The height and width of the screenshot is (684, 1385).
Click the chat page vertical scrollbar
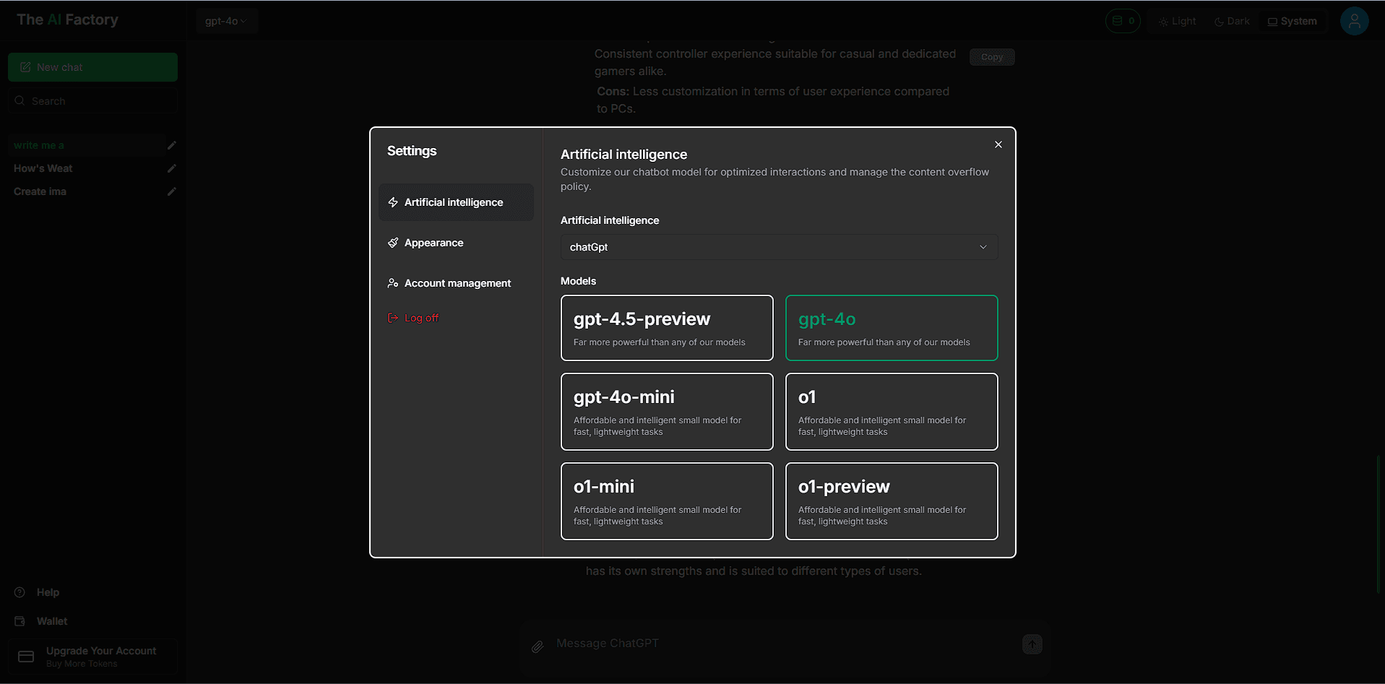[1380, 524]
